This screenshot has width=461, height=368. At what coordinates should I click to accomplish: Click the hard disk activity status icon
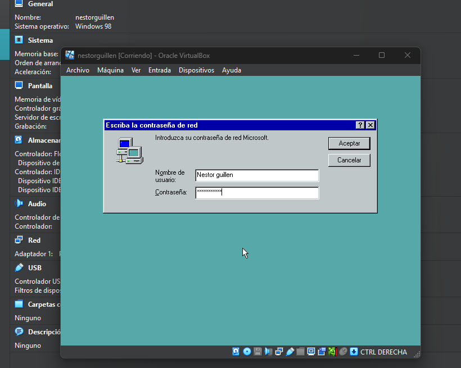pos(236,352)
